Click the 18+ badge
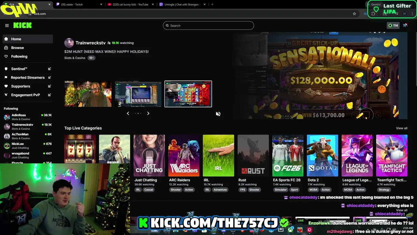 click(91, 58)
